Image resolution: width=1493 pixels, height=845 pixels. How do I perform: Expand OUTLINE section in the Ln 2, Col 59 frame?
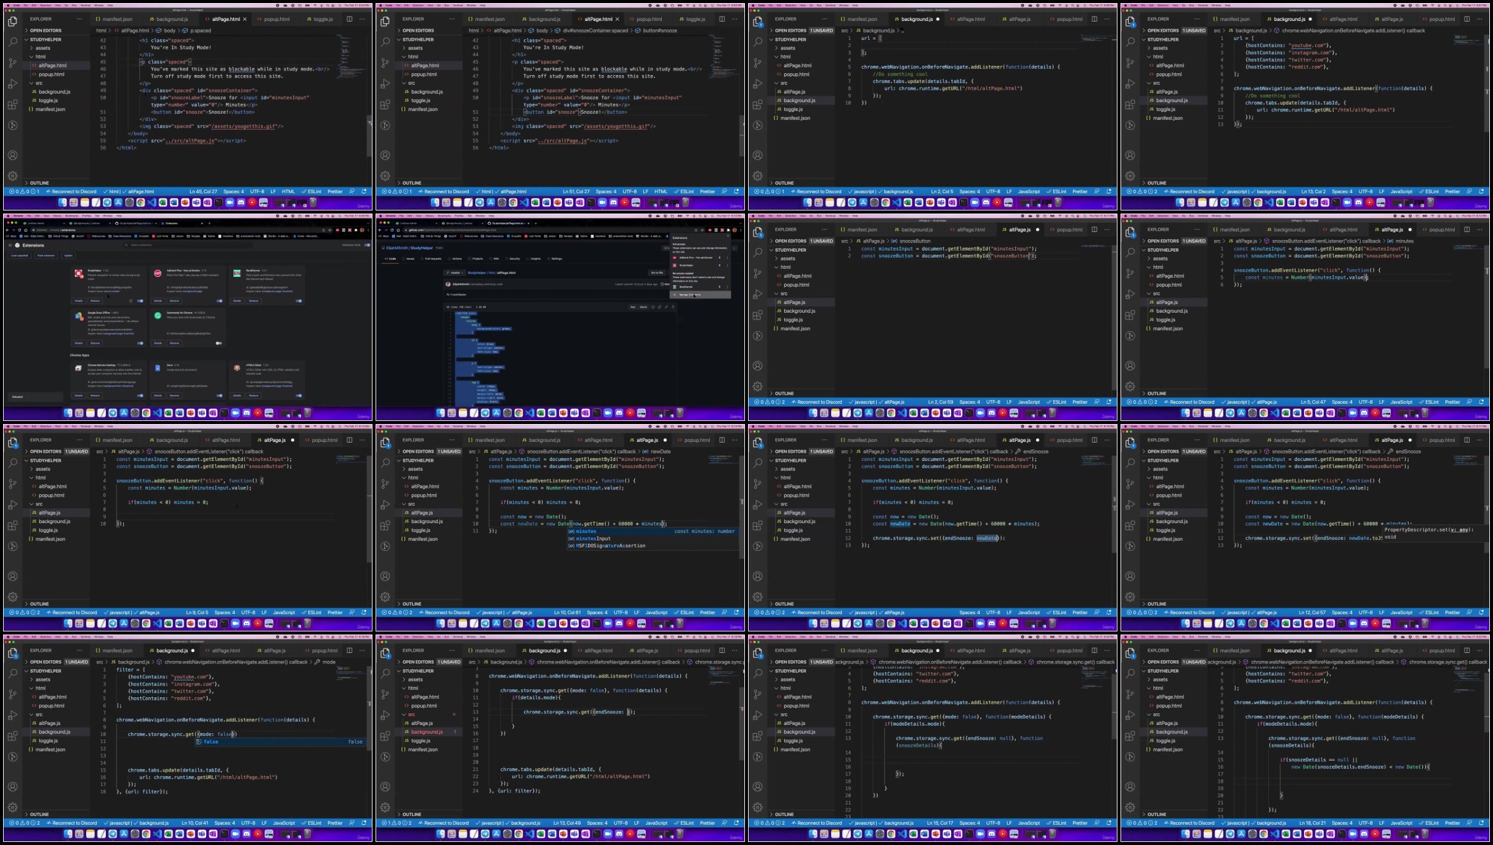click(784, 393)
